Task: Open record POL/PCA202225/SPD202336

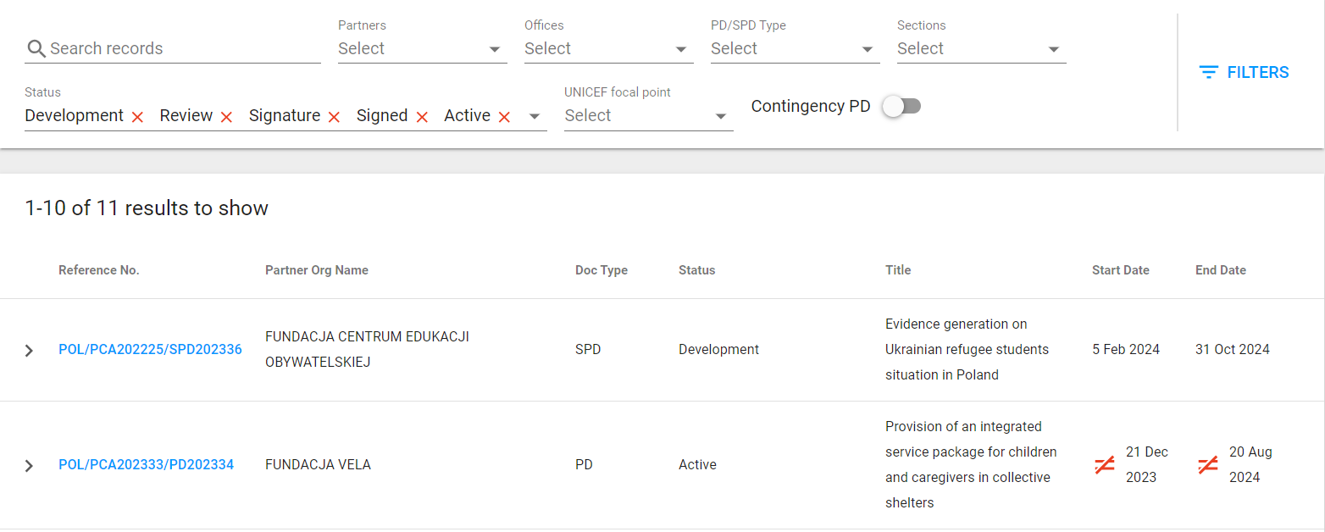Action: (150, 349)
